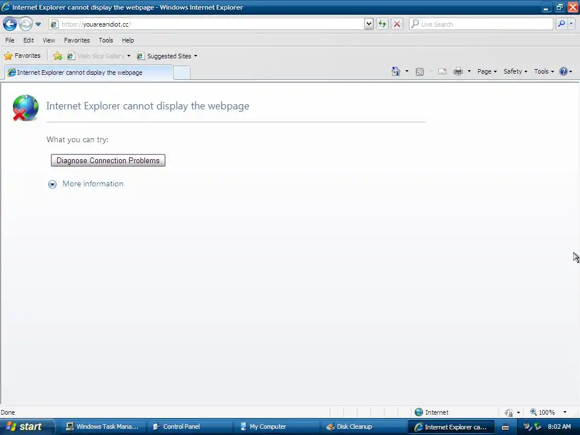
Task: Expand the Home button dropdown arrow
Action: [407, 71]
